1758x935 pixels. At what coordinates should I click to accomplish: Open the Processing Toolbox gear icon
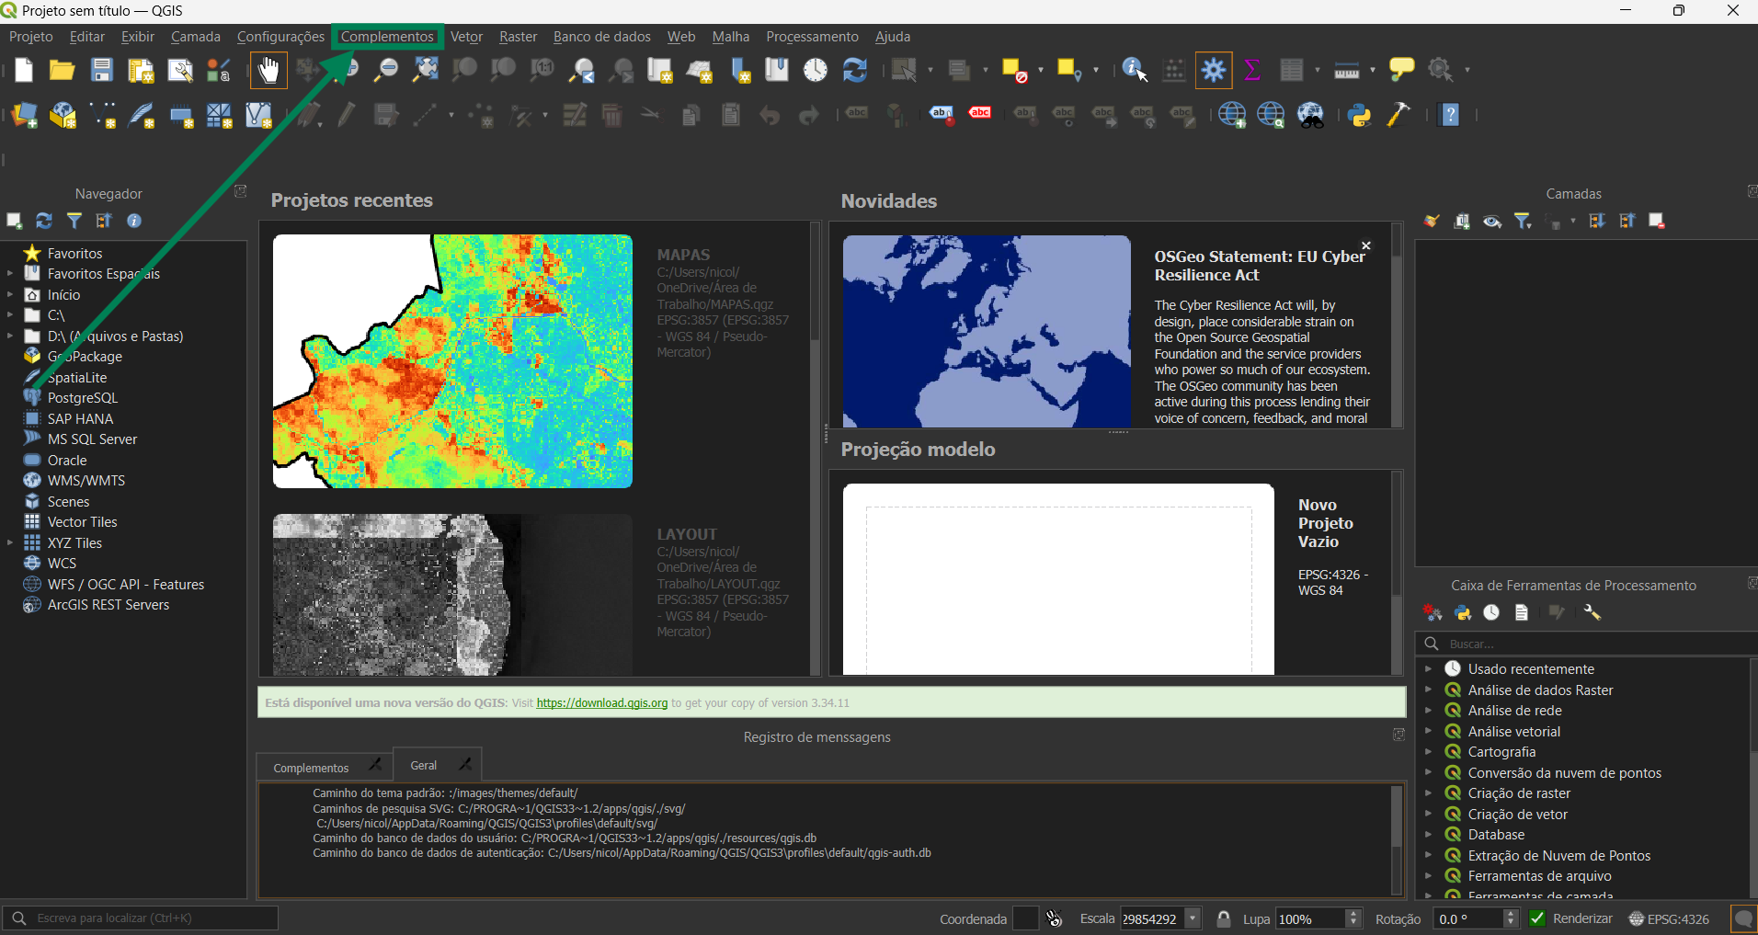(x=1214, y=71)
